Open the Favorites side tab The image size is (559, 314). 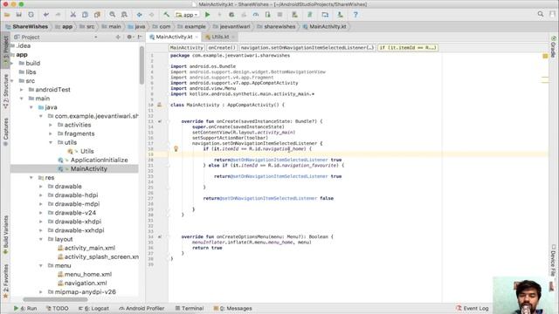coord(6,281)
